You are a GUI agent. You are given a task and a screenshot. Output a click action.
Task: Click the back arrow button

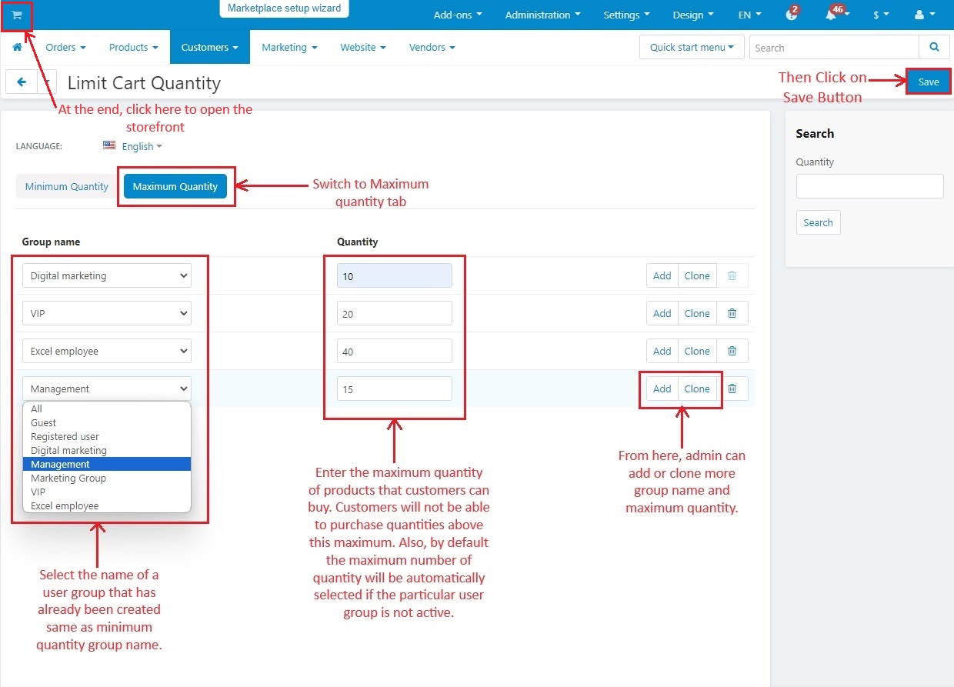coord(22,82)
